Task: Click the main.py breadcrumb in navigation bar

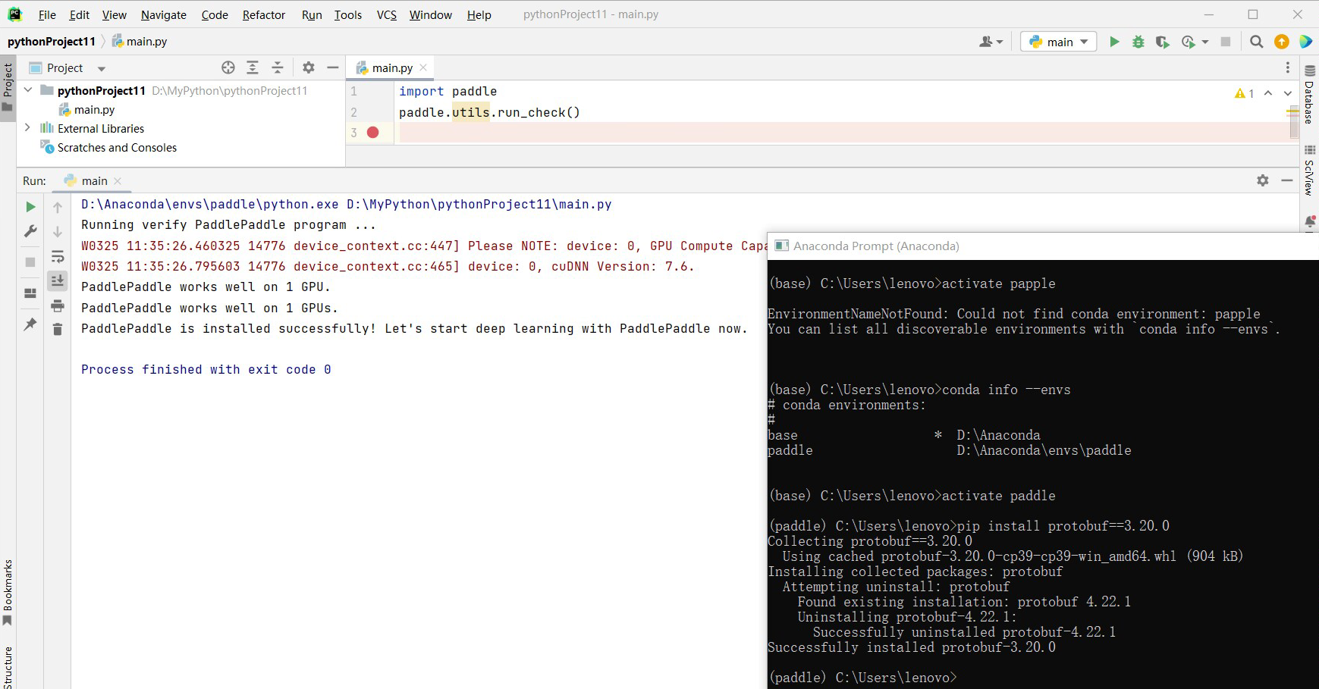Action: 140,41
